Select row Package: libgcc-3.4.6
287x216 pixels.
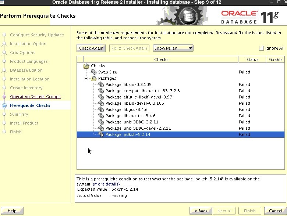180,109
